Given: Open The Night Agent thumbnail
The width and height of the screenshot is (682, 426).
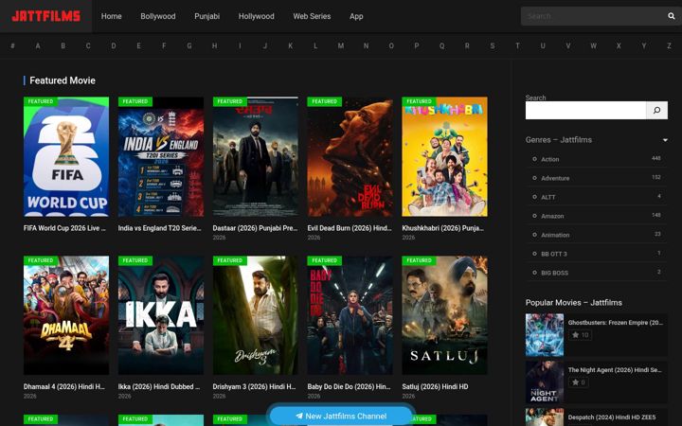Looking at the screenshot, I should tap(545, 382).
